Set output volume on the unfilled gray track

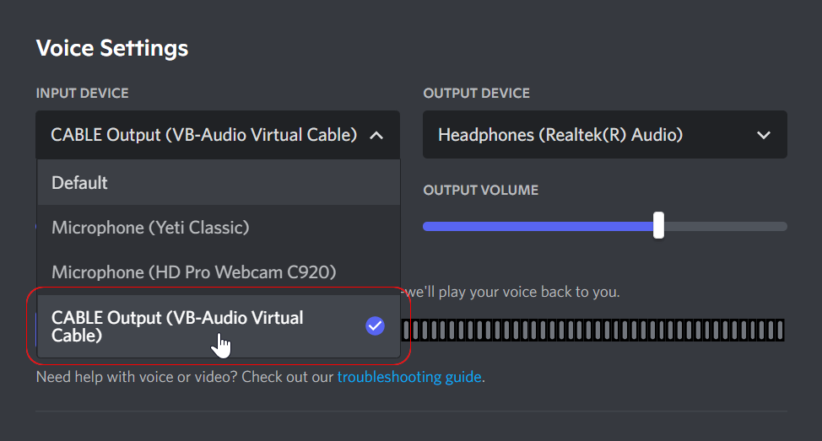click(726, 226)
